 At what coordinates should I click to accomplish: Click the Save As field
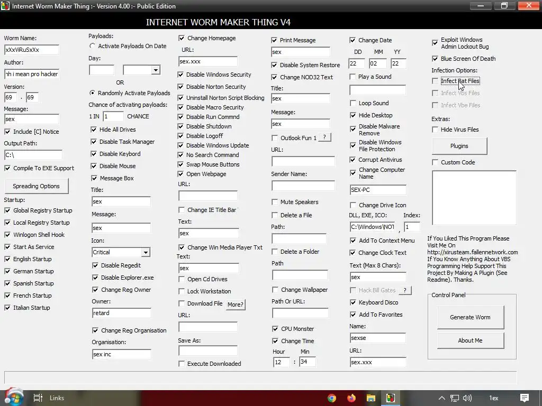click(207, 351)
